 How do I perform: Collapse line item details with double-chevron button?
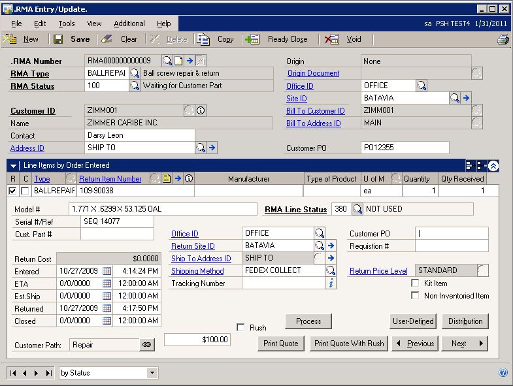493,166
